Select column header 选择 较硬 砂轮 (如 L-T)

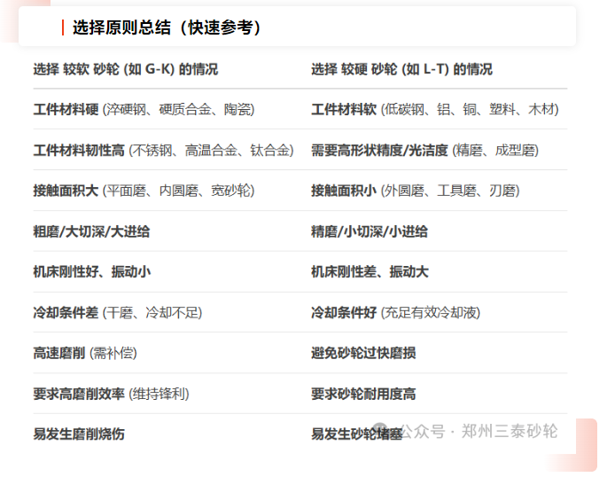click(401, 69)
